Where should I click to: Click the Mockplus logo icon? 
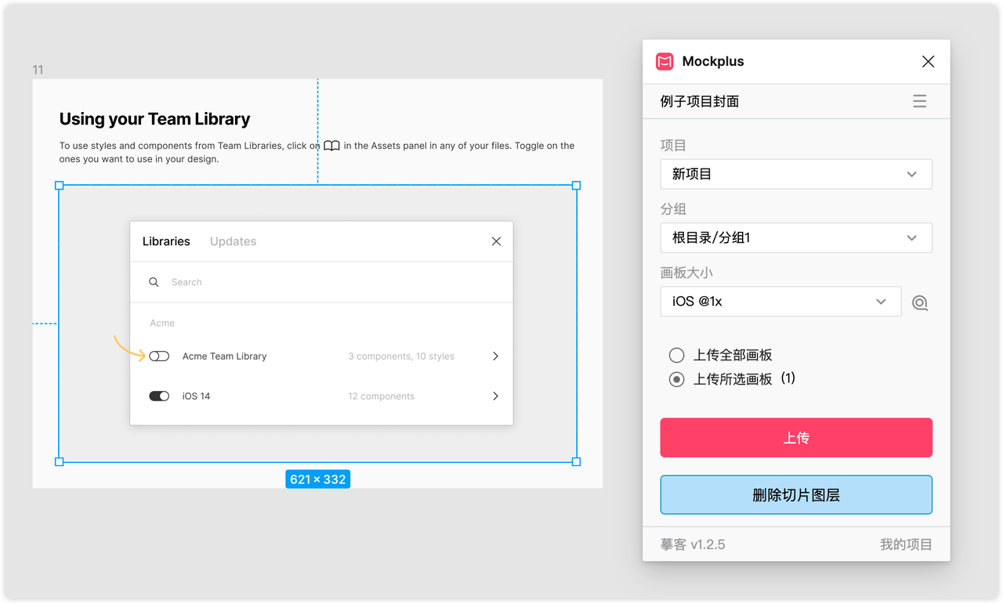coord(664,61)
